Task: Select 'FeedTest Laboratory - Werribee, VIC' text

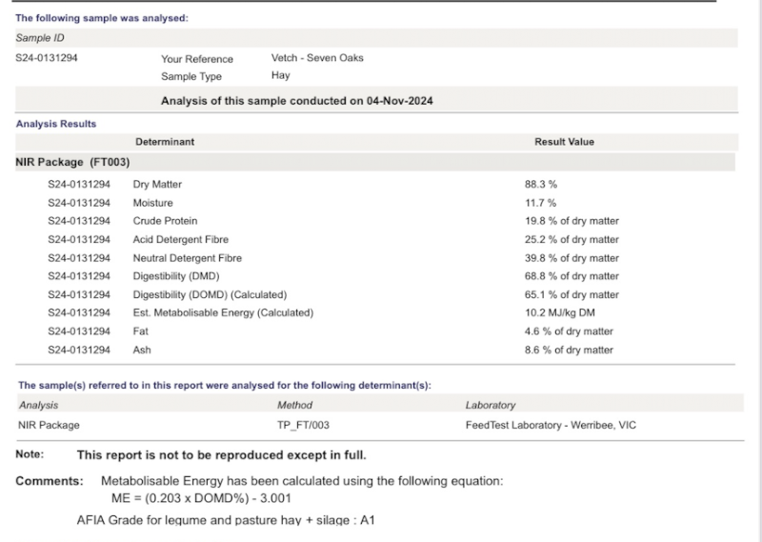Action: point(551,425)
